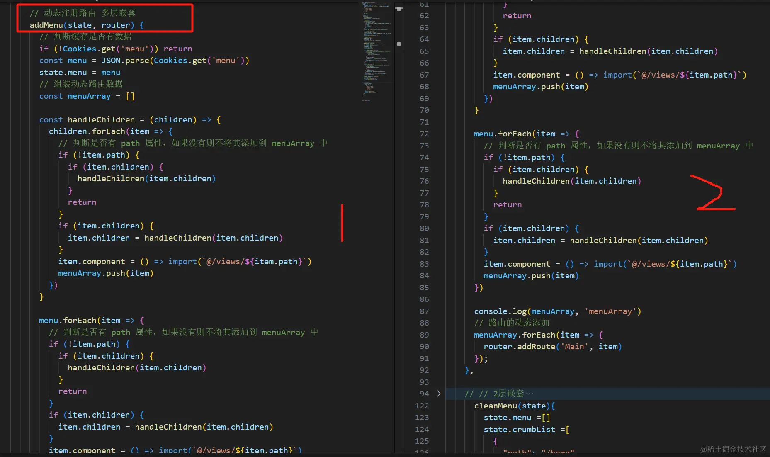
Task: Click "router.addRoute('Main', item)" line
Action: pyautogui.click(x=553, y=347)
